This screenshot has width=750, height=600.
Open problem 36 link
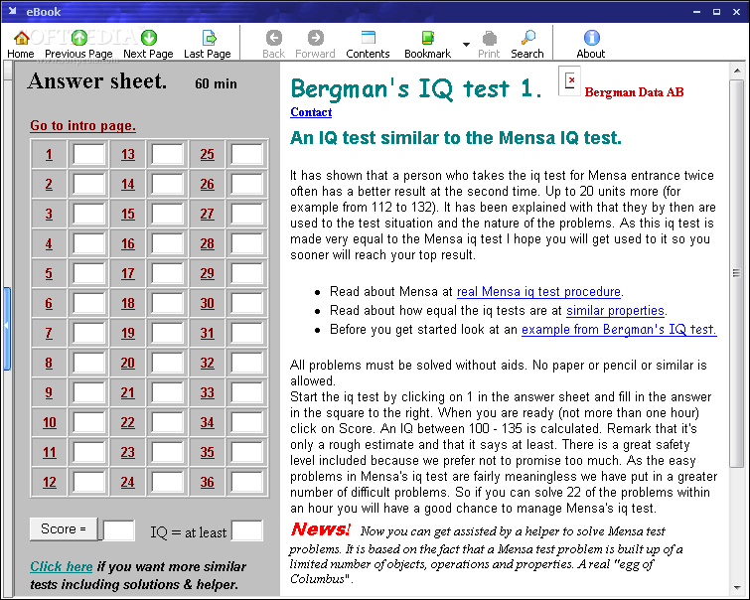207,483
